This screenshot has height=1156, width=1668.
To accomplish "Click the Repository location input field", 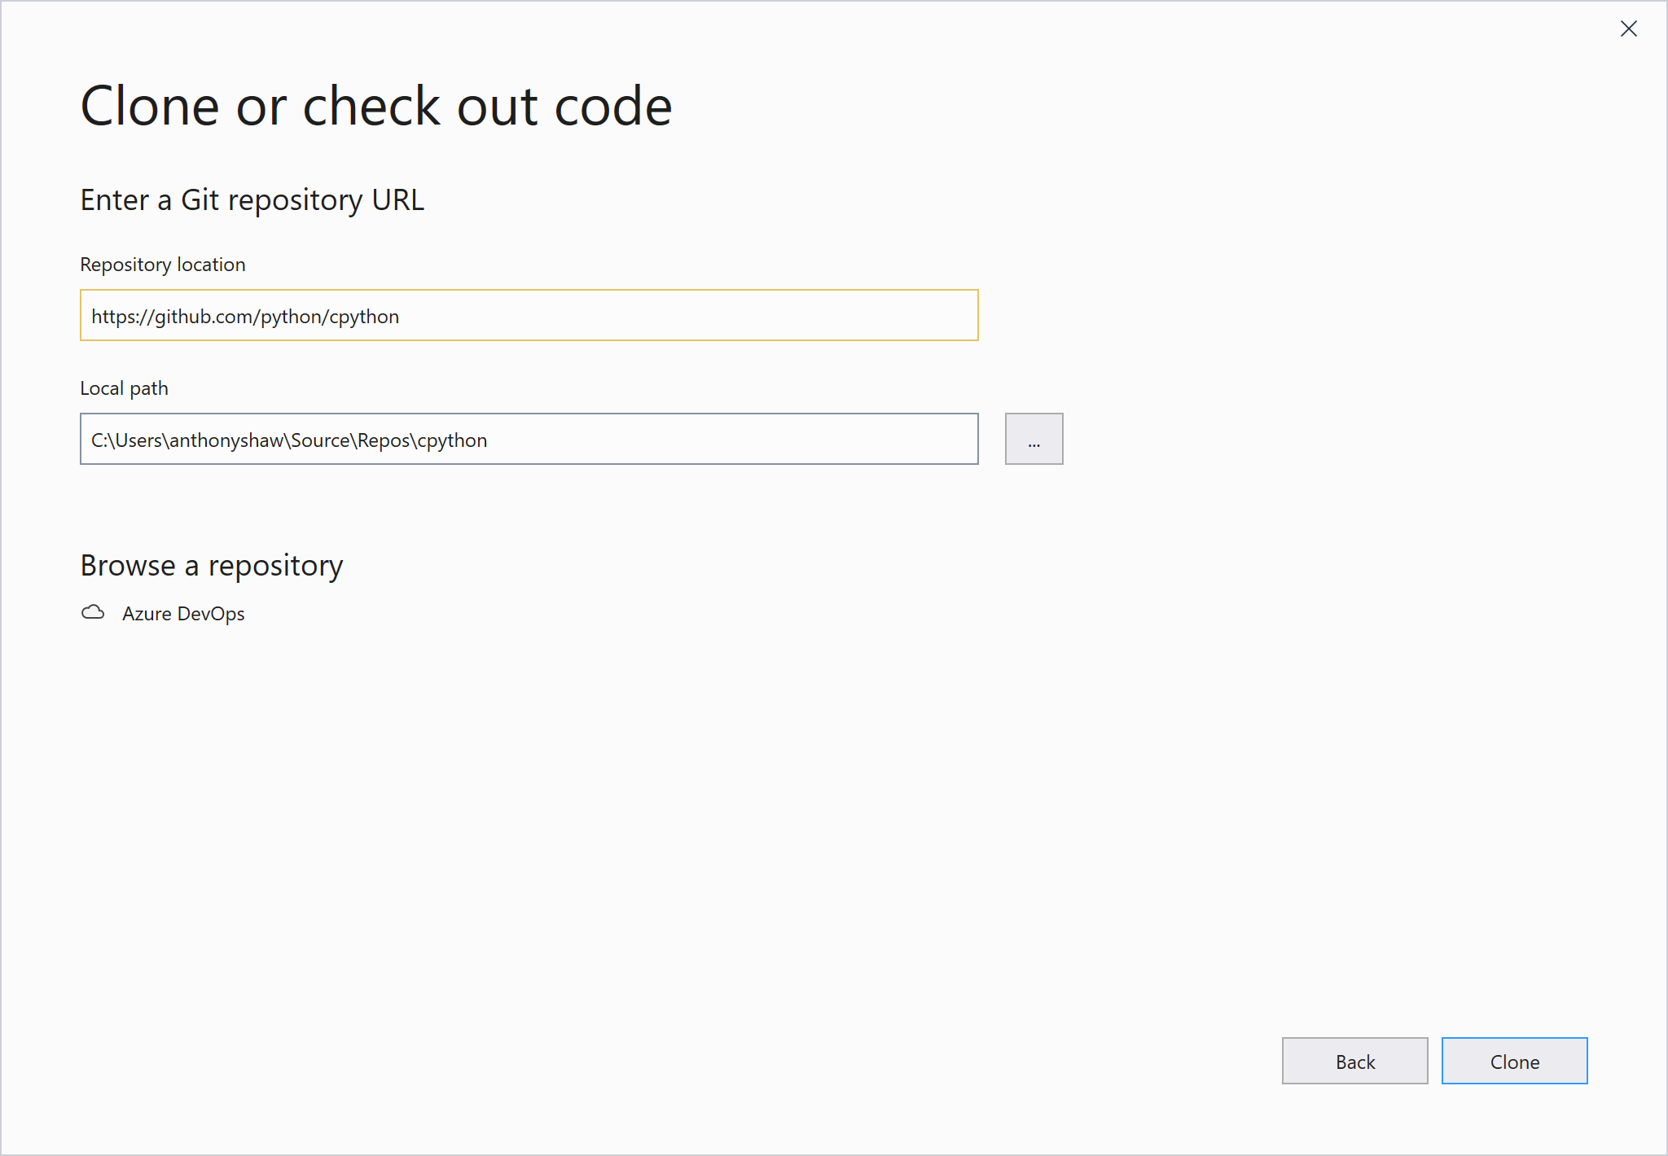I will [x=528, y=316].
